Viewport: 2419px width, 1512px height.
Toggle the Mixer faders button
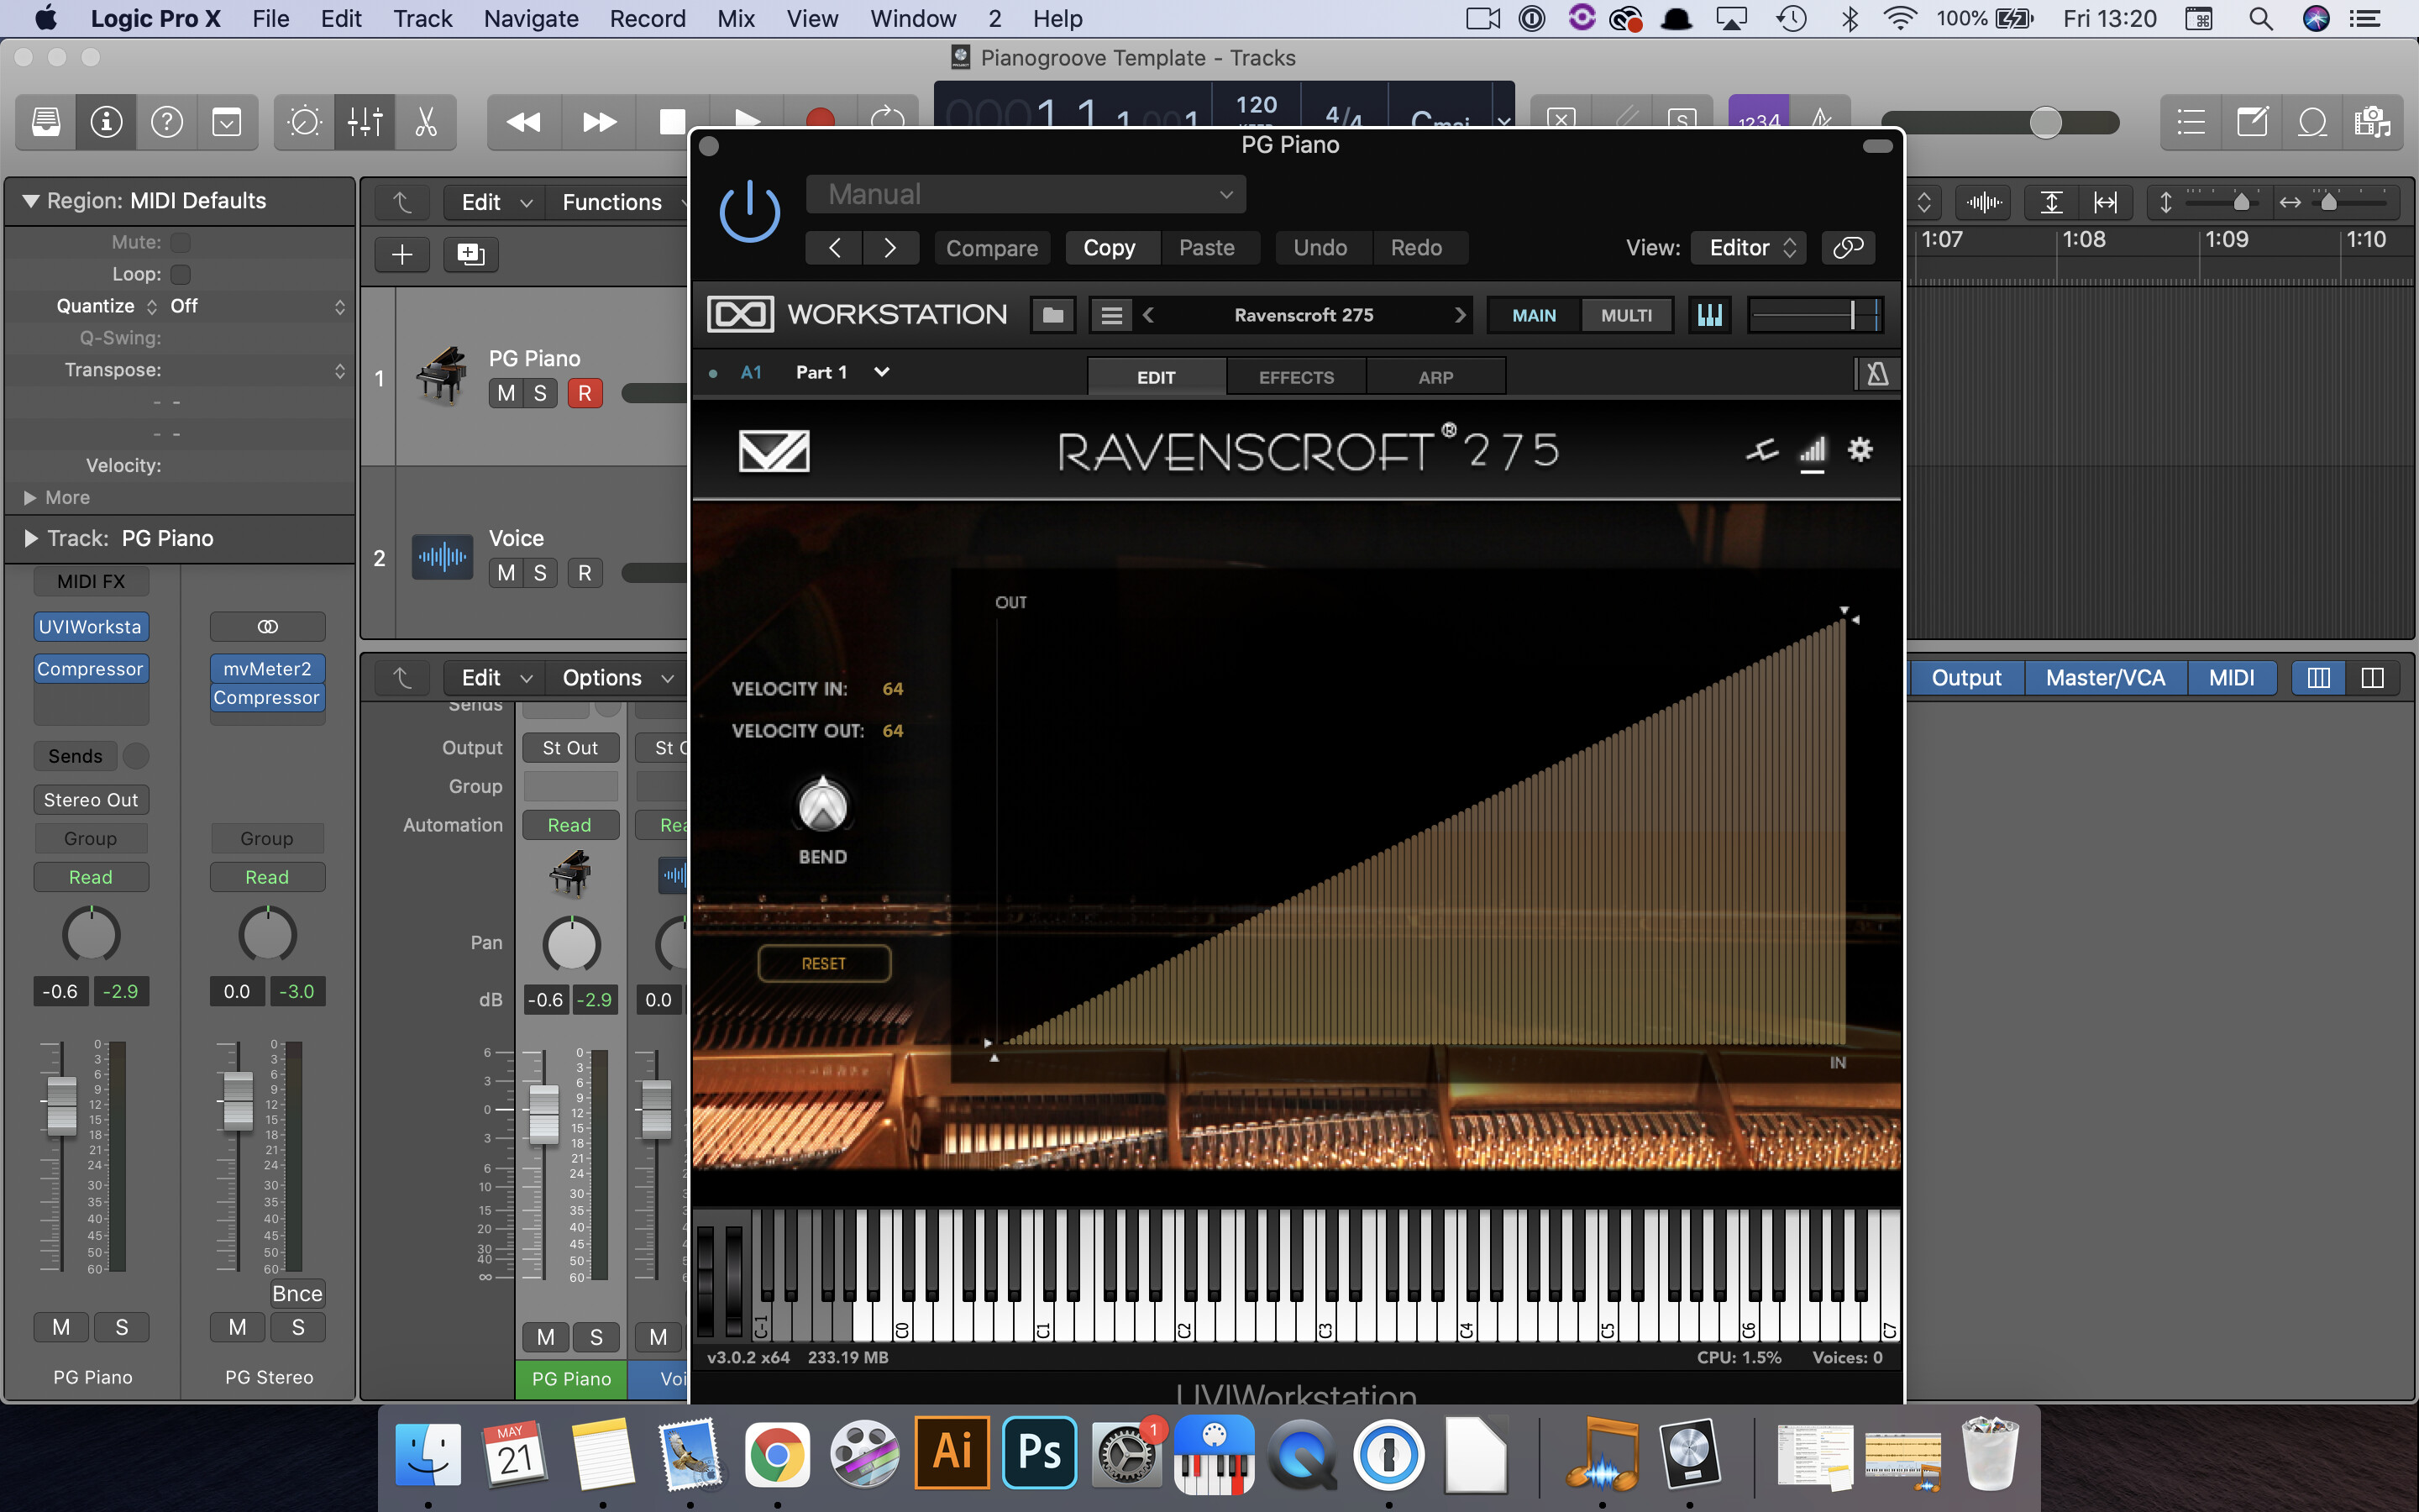(x=365, y=122)
